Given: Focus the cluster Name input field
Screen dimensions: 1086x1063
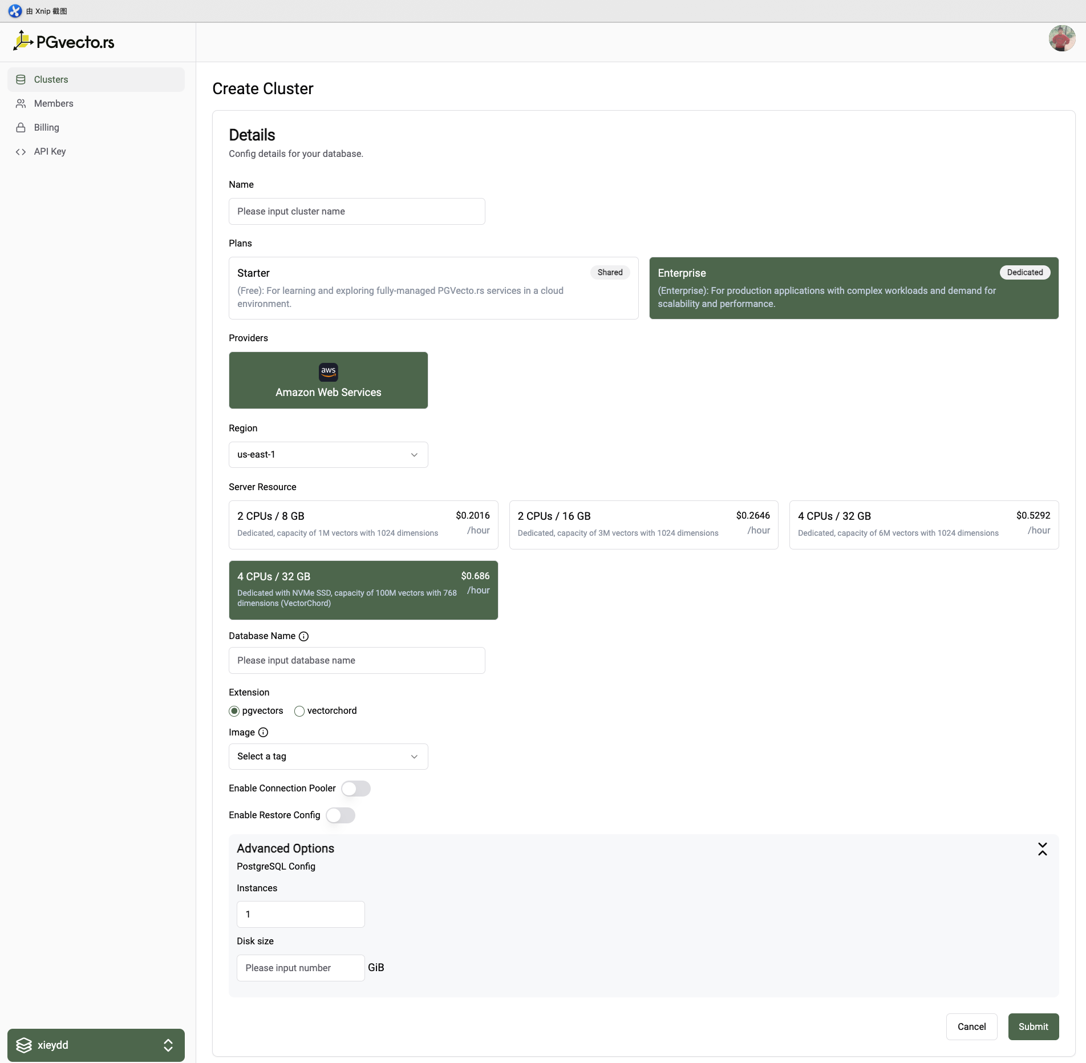Looking at the screenshot, I should (x=357, y=211).
